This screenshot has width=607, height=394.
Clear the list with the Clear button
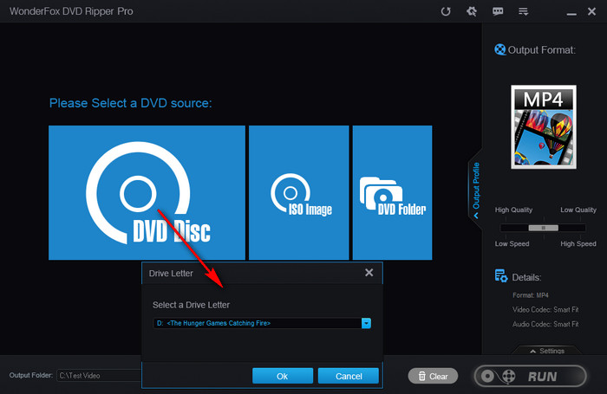click(433, 376)
